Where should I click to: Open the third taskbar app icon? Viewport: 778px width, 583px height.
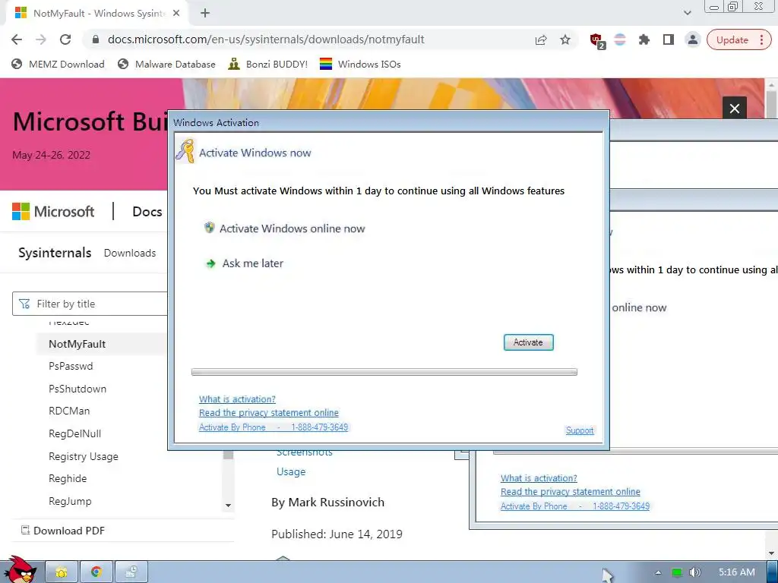coord(131,572)
